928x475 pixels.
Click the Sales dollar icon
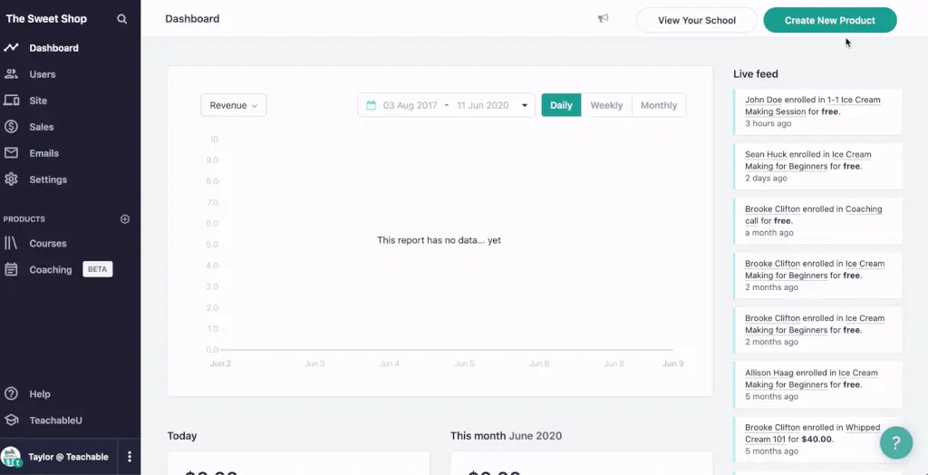point(11,127)
